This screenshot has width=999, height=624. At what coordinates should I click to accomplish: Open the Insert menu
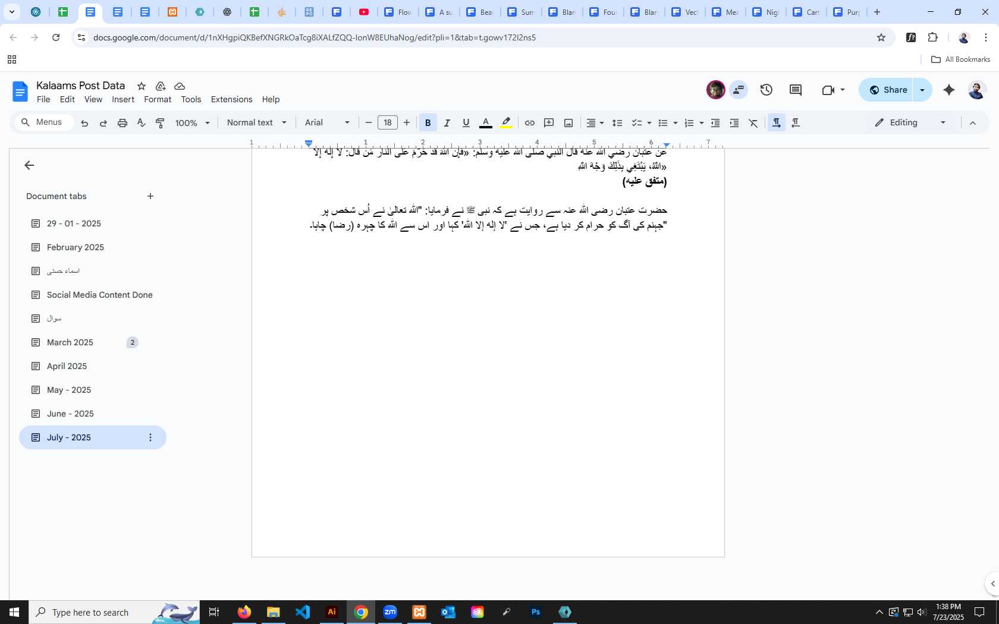[x=123, y=99]
